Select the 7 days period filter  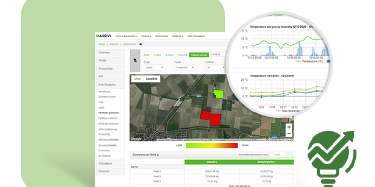coord(157,55)
